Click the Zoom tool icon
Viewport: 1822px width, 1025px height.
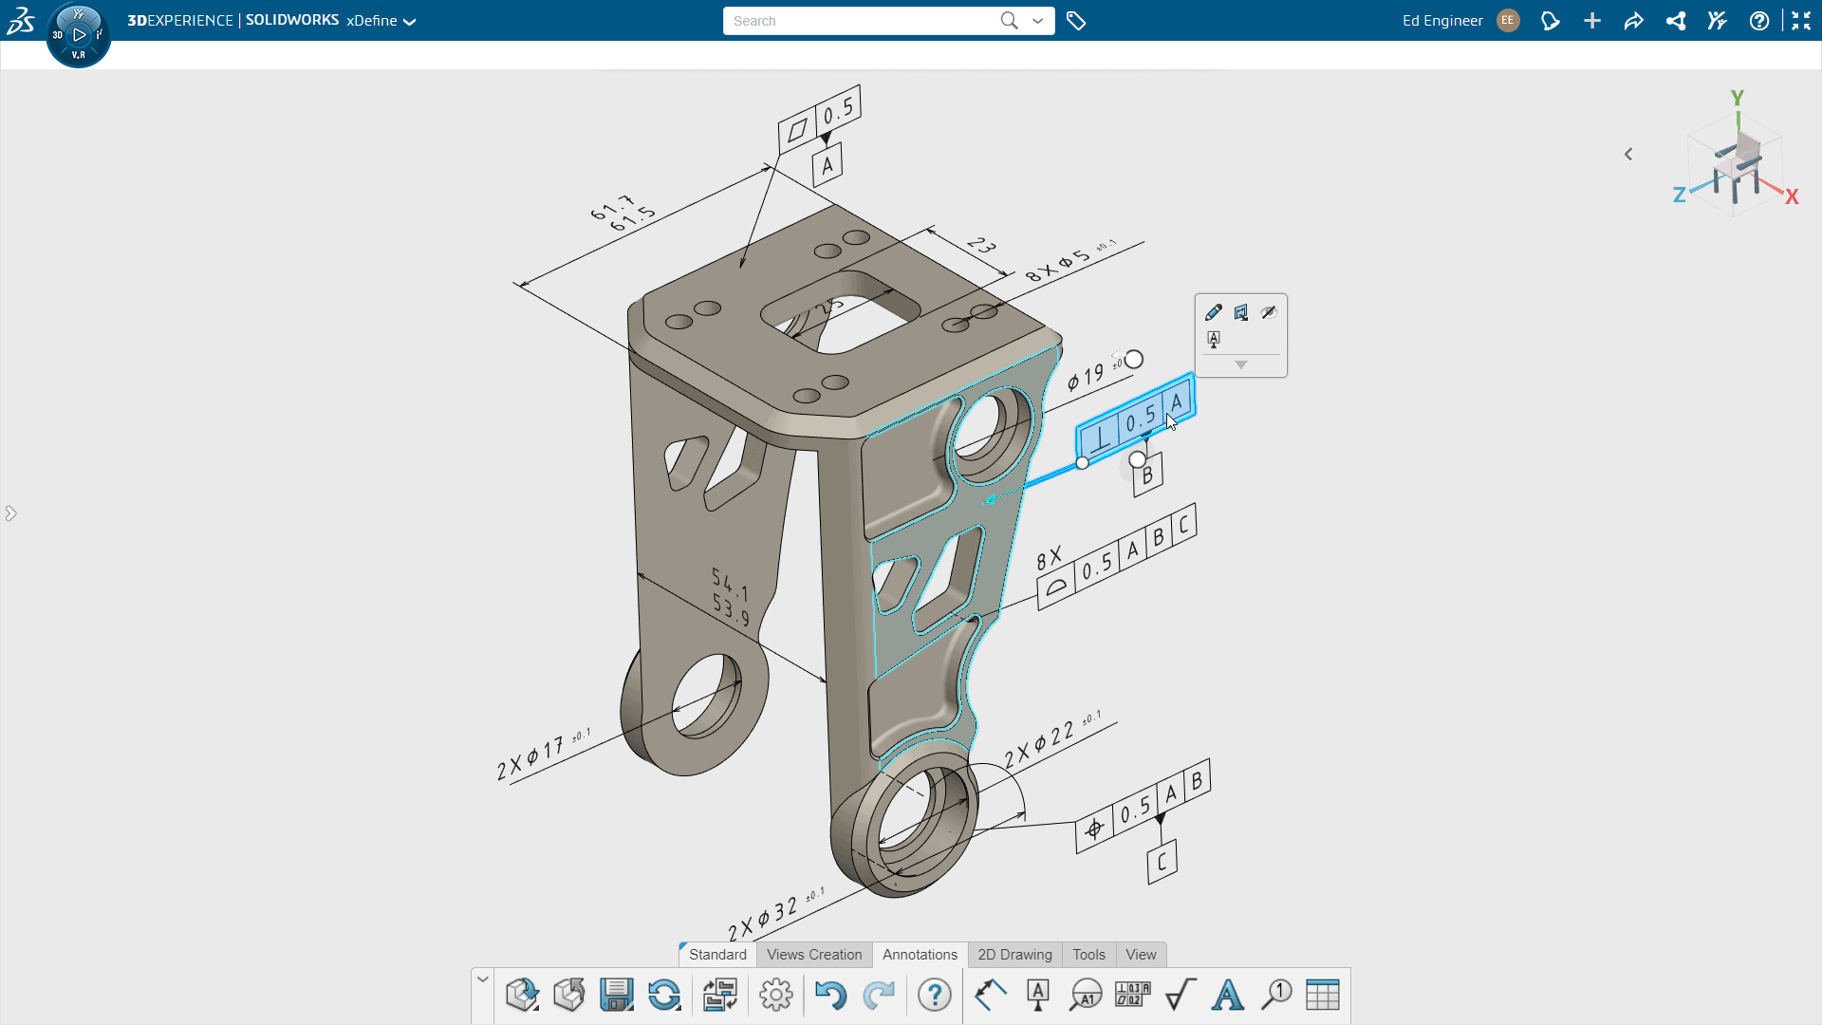[x=1275, y=994]
